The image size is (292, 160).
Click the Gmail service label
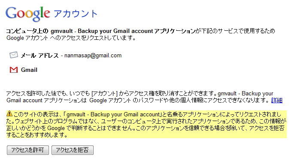(x=29, y=70)
